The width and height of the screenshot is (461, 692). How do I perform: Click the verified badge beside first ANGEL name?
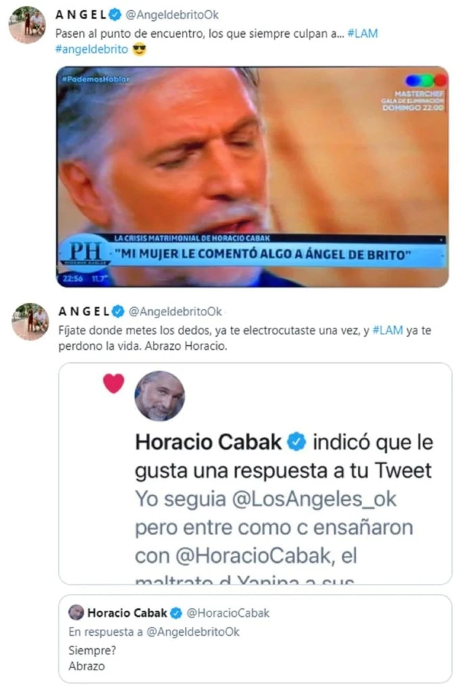(x=115, y=15)
